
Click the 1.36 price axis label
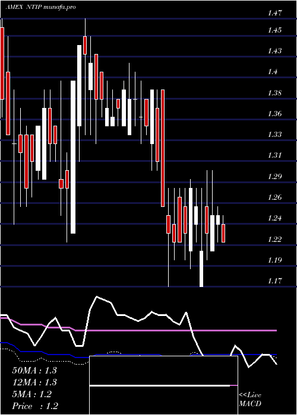click(274, 114)
